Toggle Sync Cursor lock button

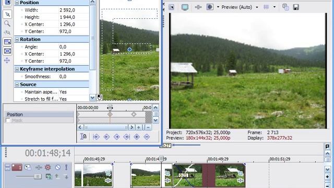point(83,137)
